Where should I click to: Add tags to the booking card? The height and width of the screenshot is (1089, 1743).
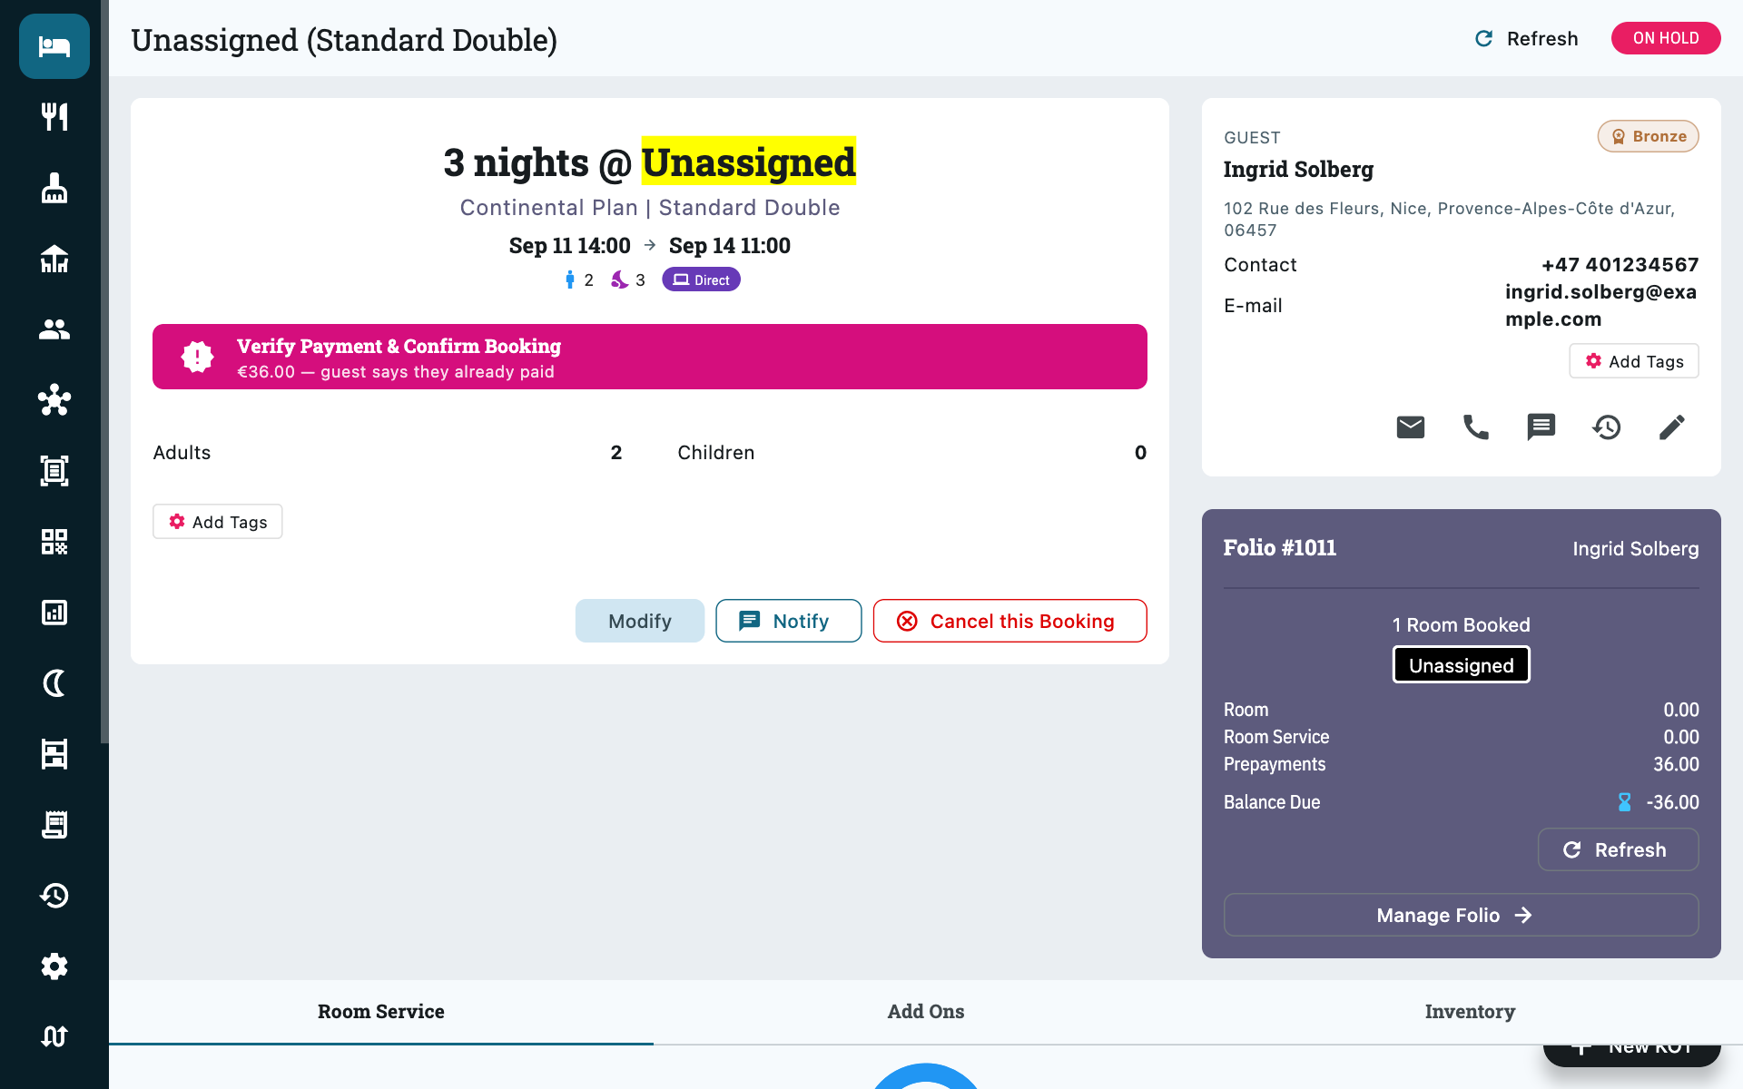[218, 522]
